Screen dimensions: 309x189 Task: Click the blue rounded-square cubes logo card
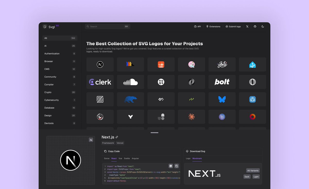click(x=253, y=99)
